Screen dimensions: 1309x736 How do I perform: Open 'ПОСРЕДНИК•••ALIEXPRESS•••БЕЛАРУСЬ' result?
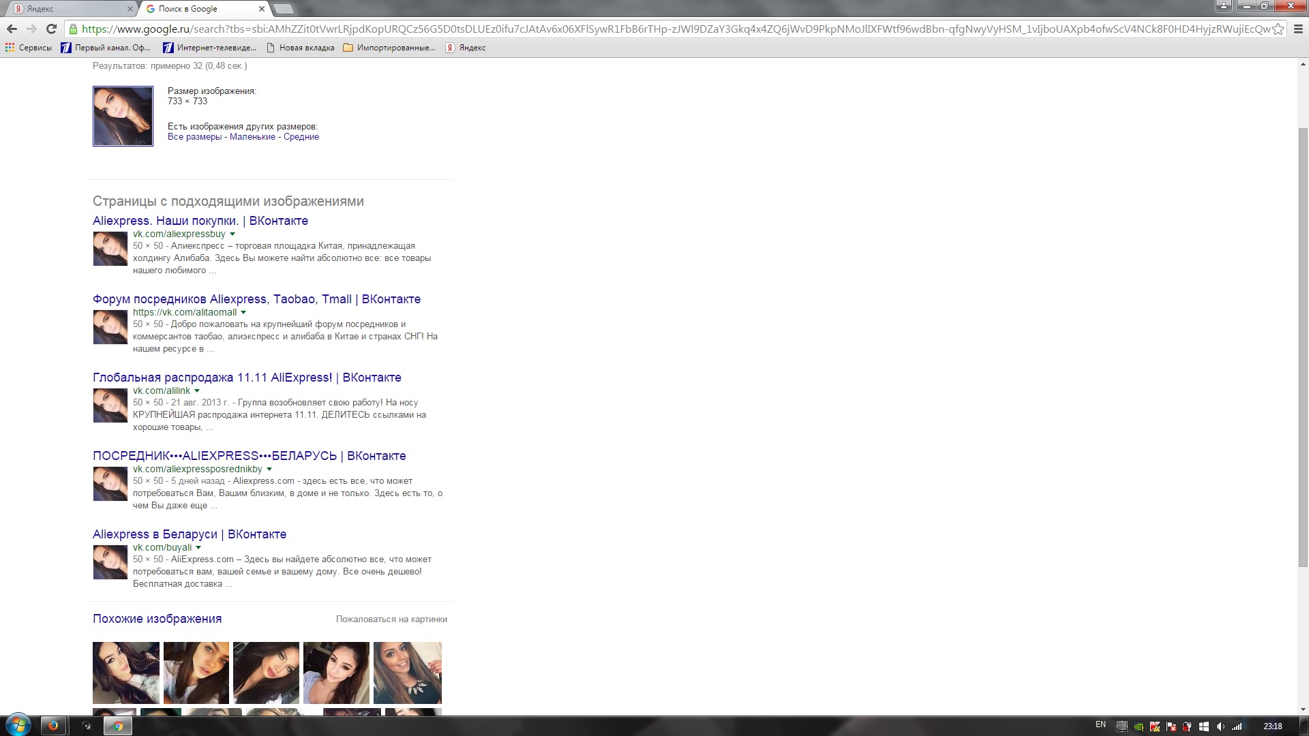[x=250, y=456]
